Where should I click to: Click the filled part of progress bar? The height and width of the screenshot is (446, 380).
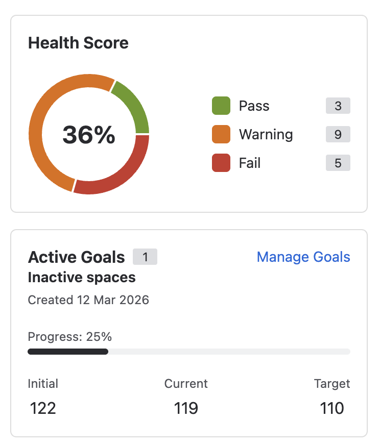(67, 352)
